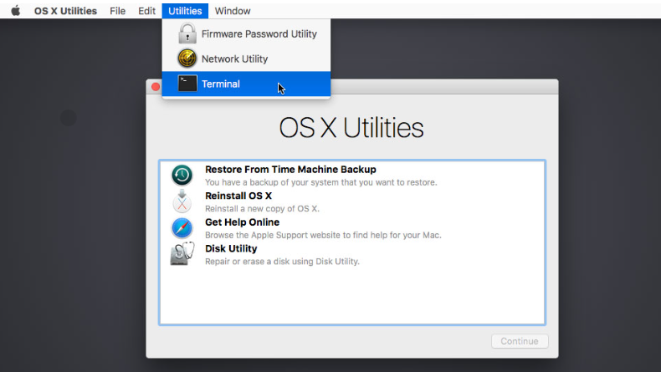Choose Firmware Password Utility from the menu
This screenshot has width=661, height=372.
[259, 34]
